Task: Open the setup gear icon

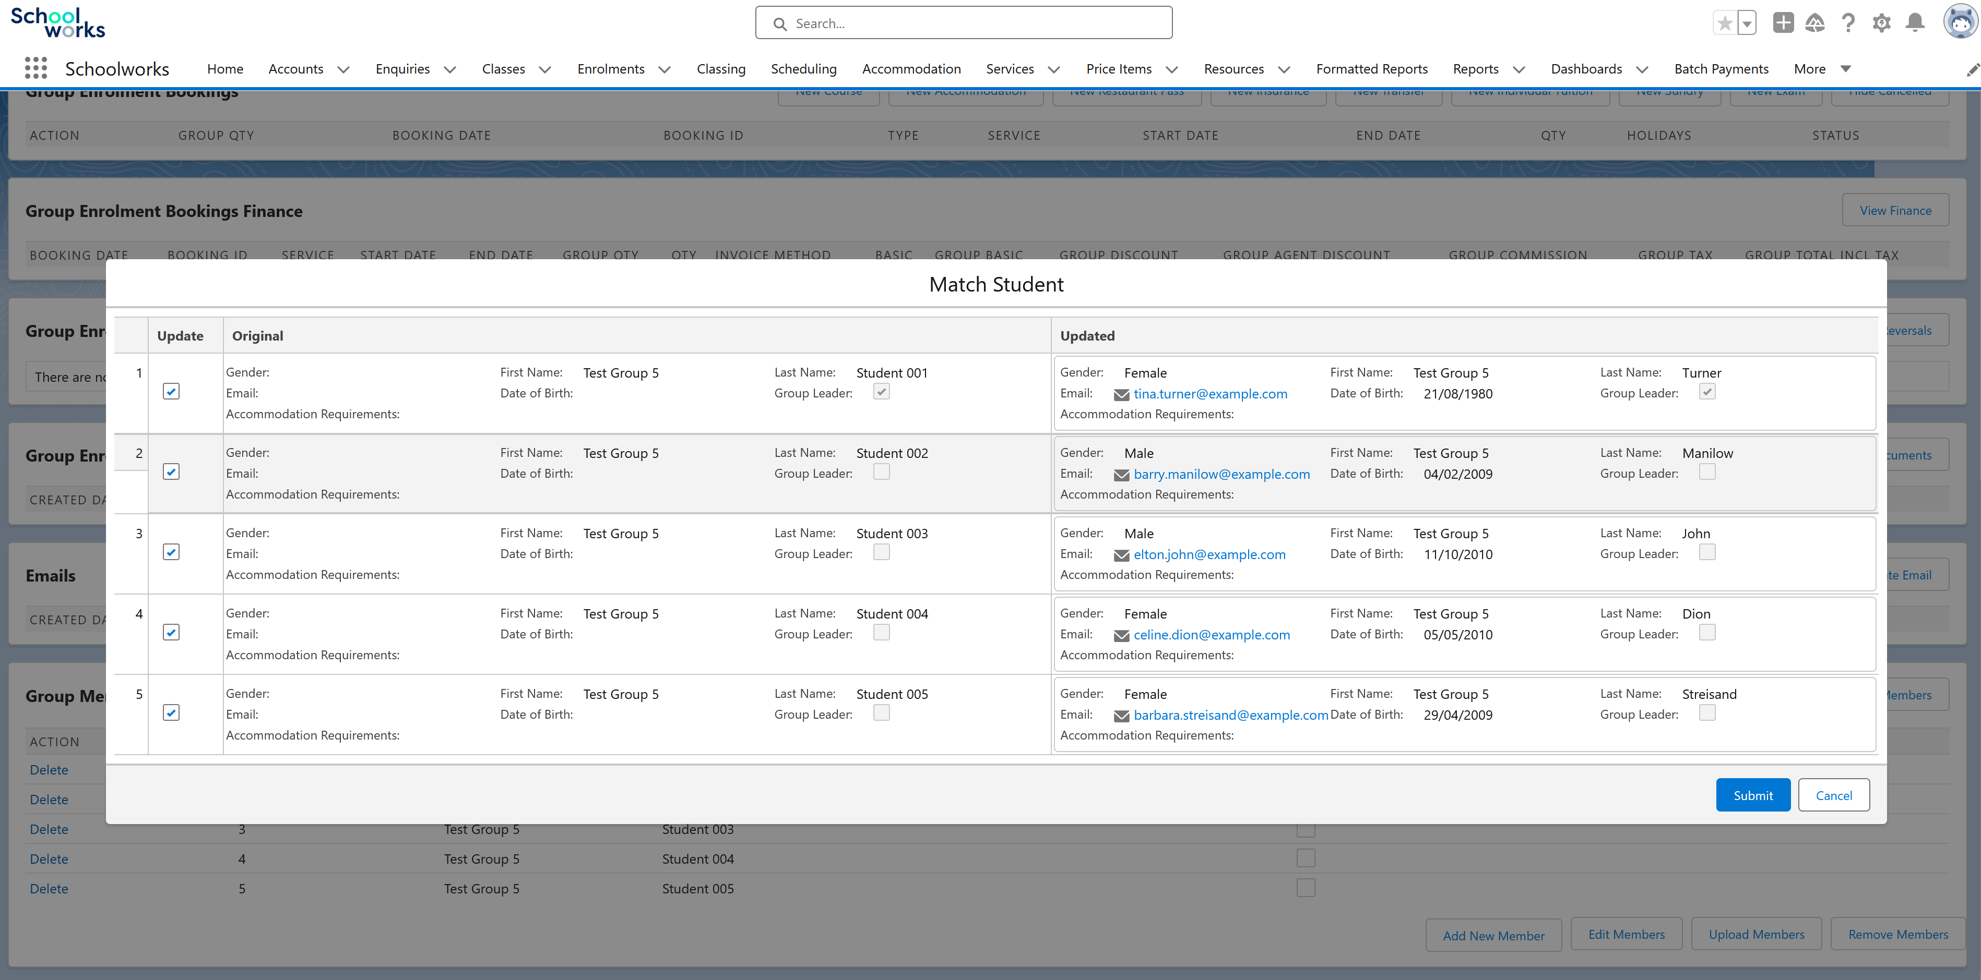Action: pos(1881,23)
